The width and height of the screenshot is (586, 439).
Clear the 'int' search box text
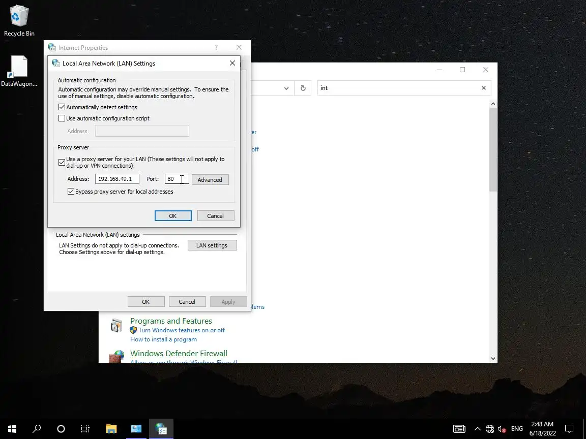(484, 88)
